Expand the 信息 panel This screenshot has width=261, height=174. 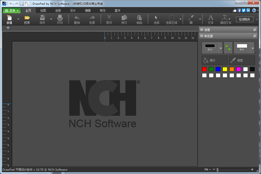pyautogui.click(x=202, y=30)
